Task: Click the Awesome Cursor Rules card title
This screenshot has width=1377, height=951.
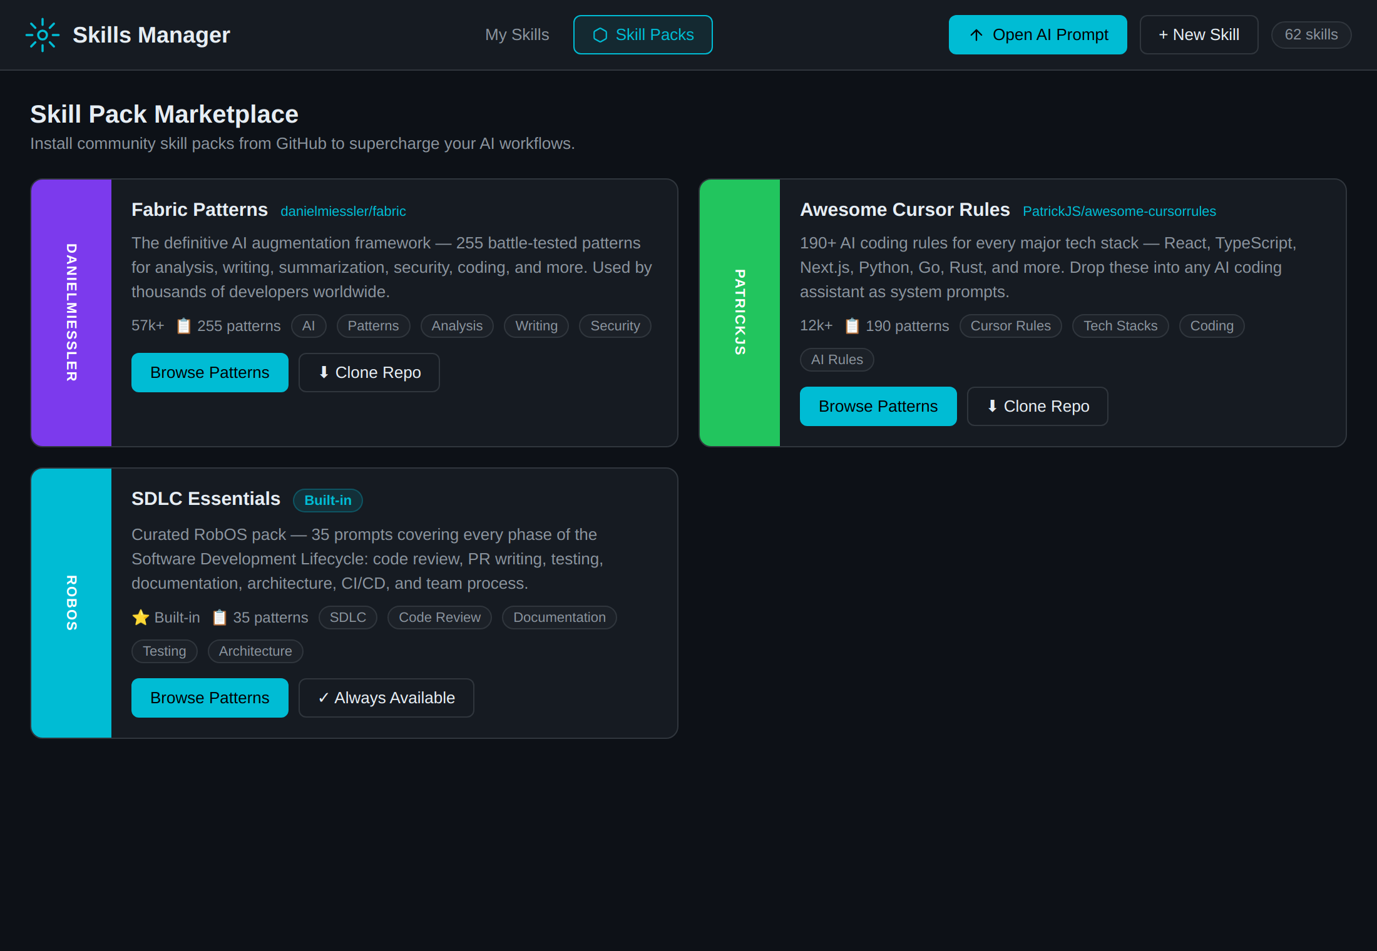Action: point(905,210)
